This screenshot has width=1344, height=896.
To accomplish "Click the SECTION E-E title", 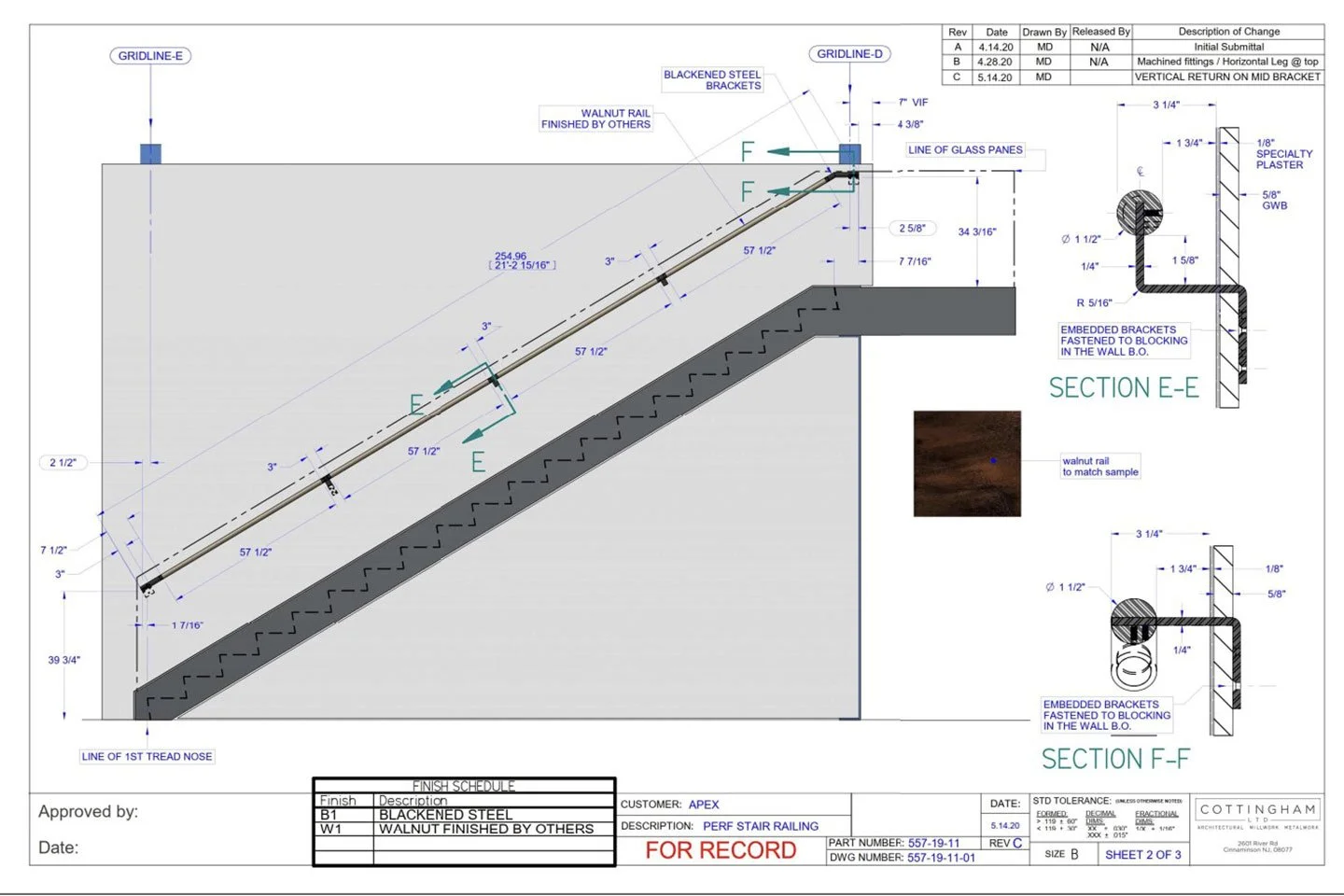I will pos(1124,387).
